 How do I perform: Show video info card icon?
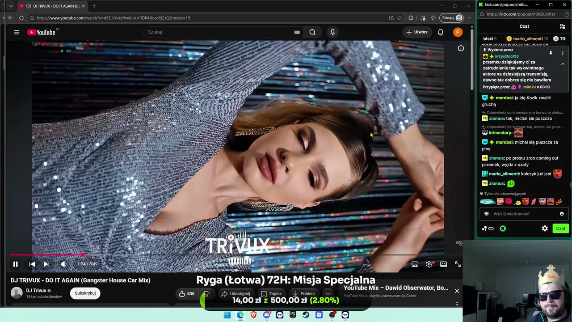click(461, 48)
